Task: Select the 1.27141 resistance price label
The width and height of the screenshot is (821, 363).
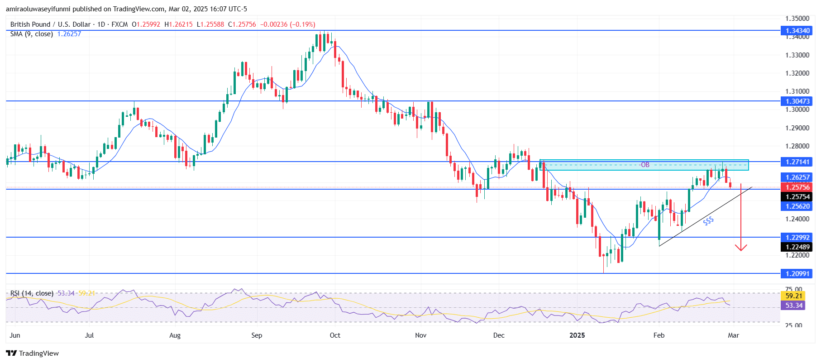Action: (x=797, y=162)
